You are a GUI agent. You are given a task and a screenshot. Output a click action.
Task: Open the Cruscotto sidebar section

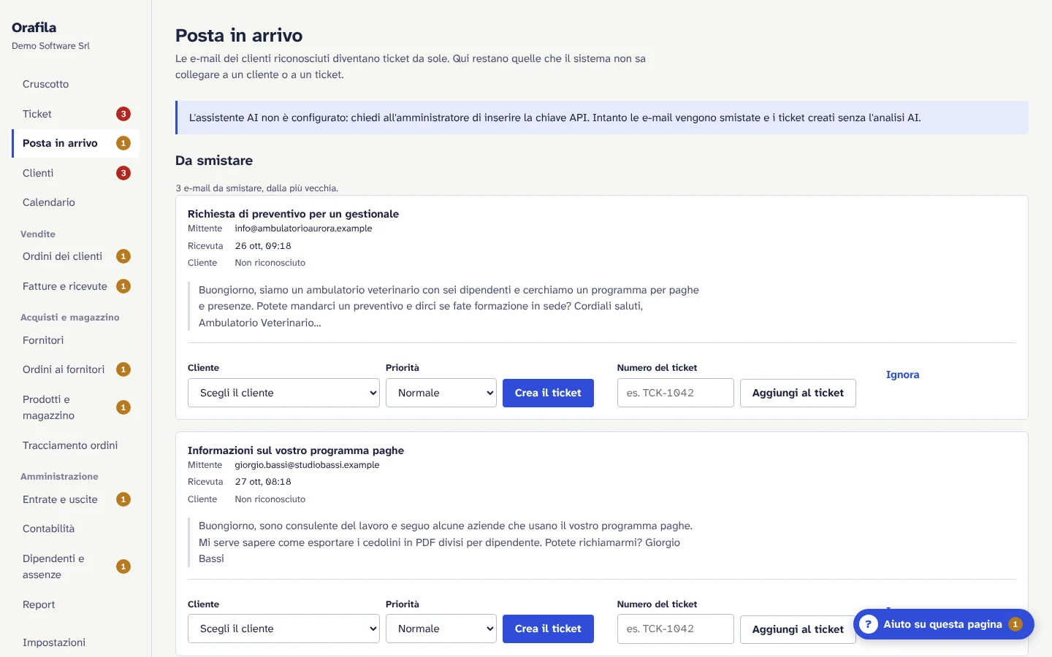click(x=75, y=84)
